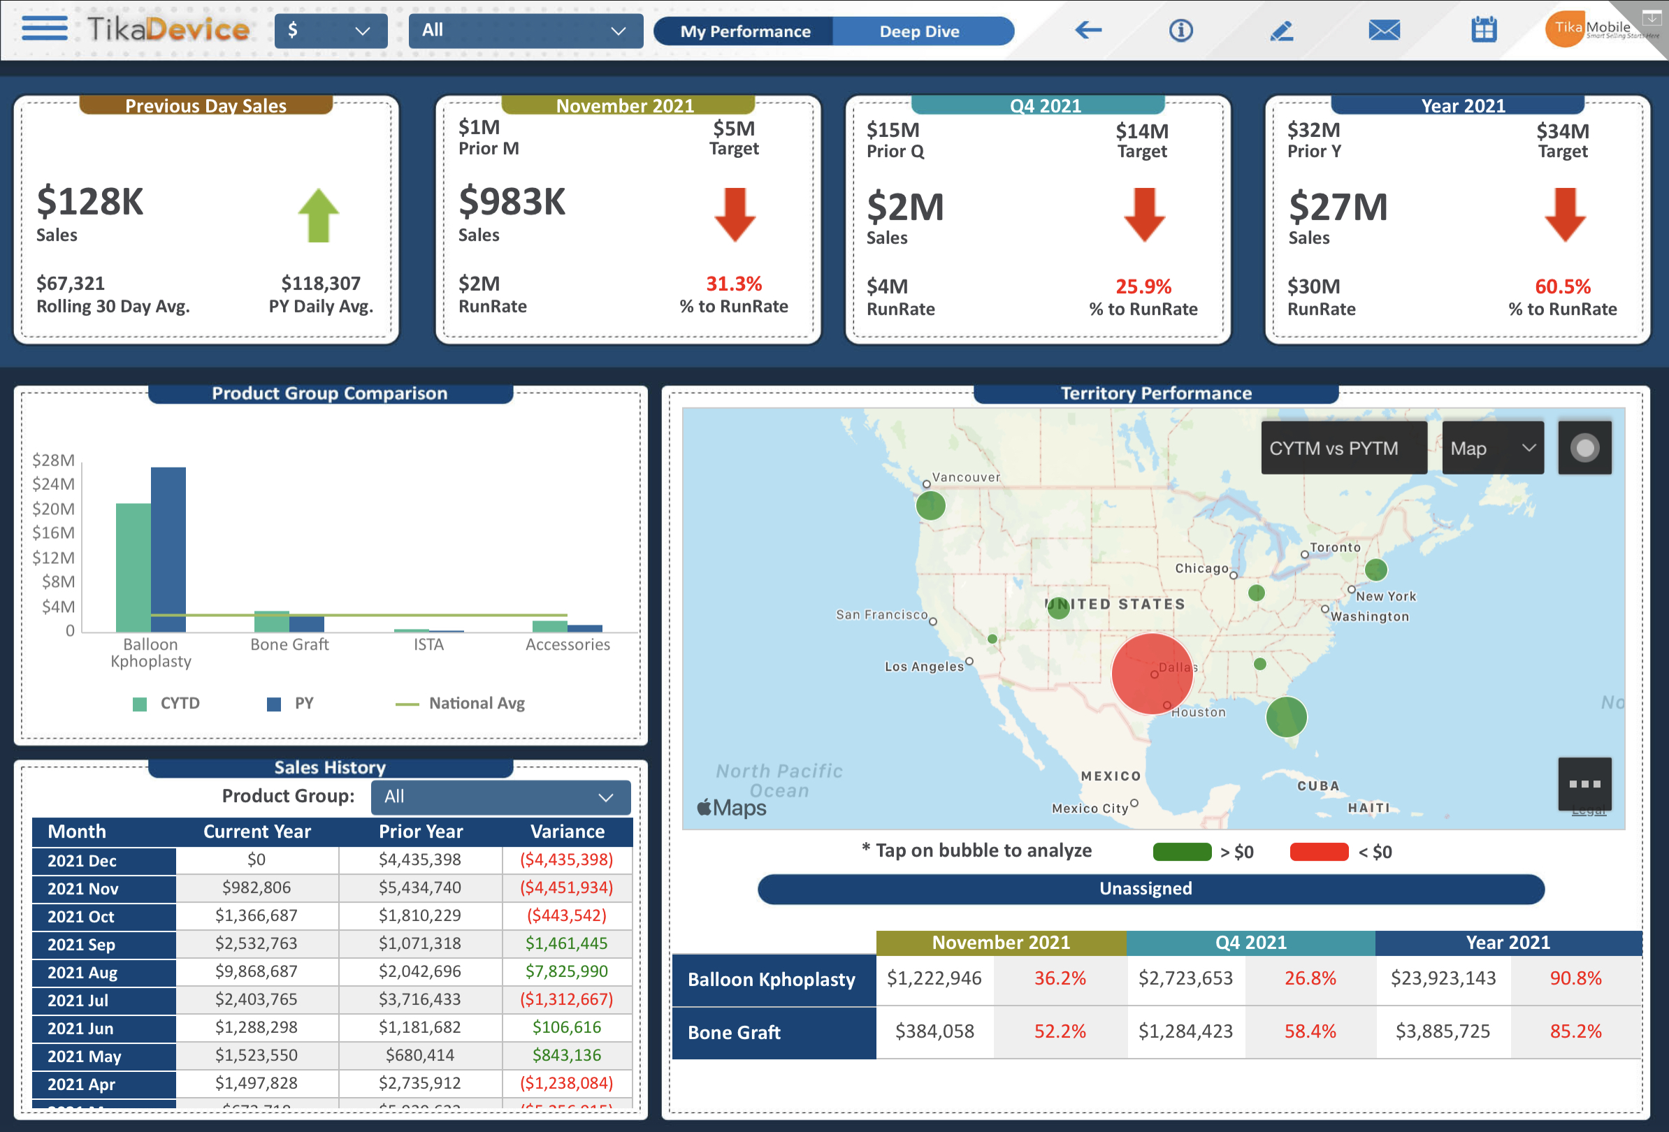Viewport: 1669px width, 1132px height.
Task: Open the Map view type dropdown
Action: 1492,448
